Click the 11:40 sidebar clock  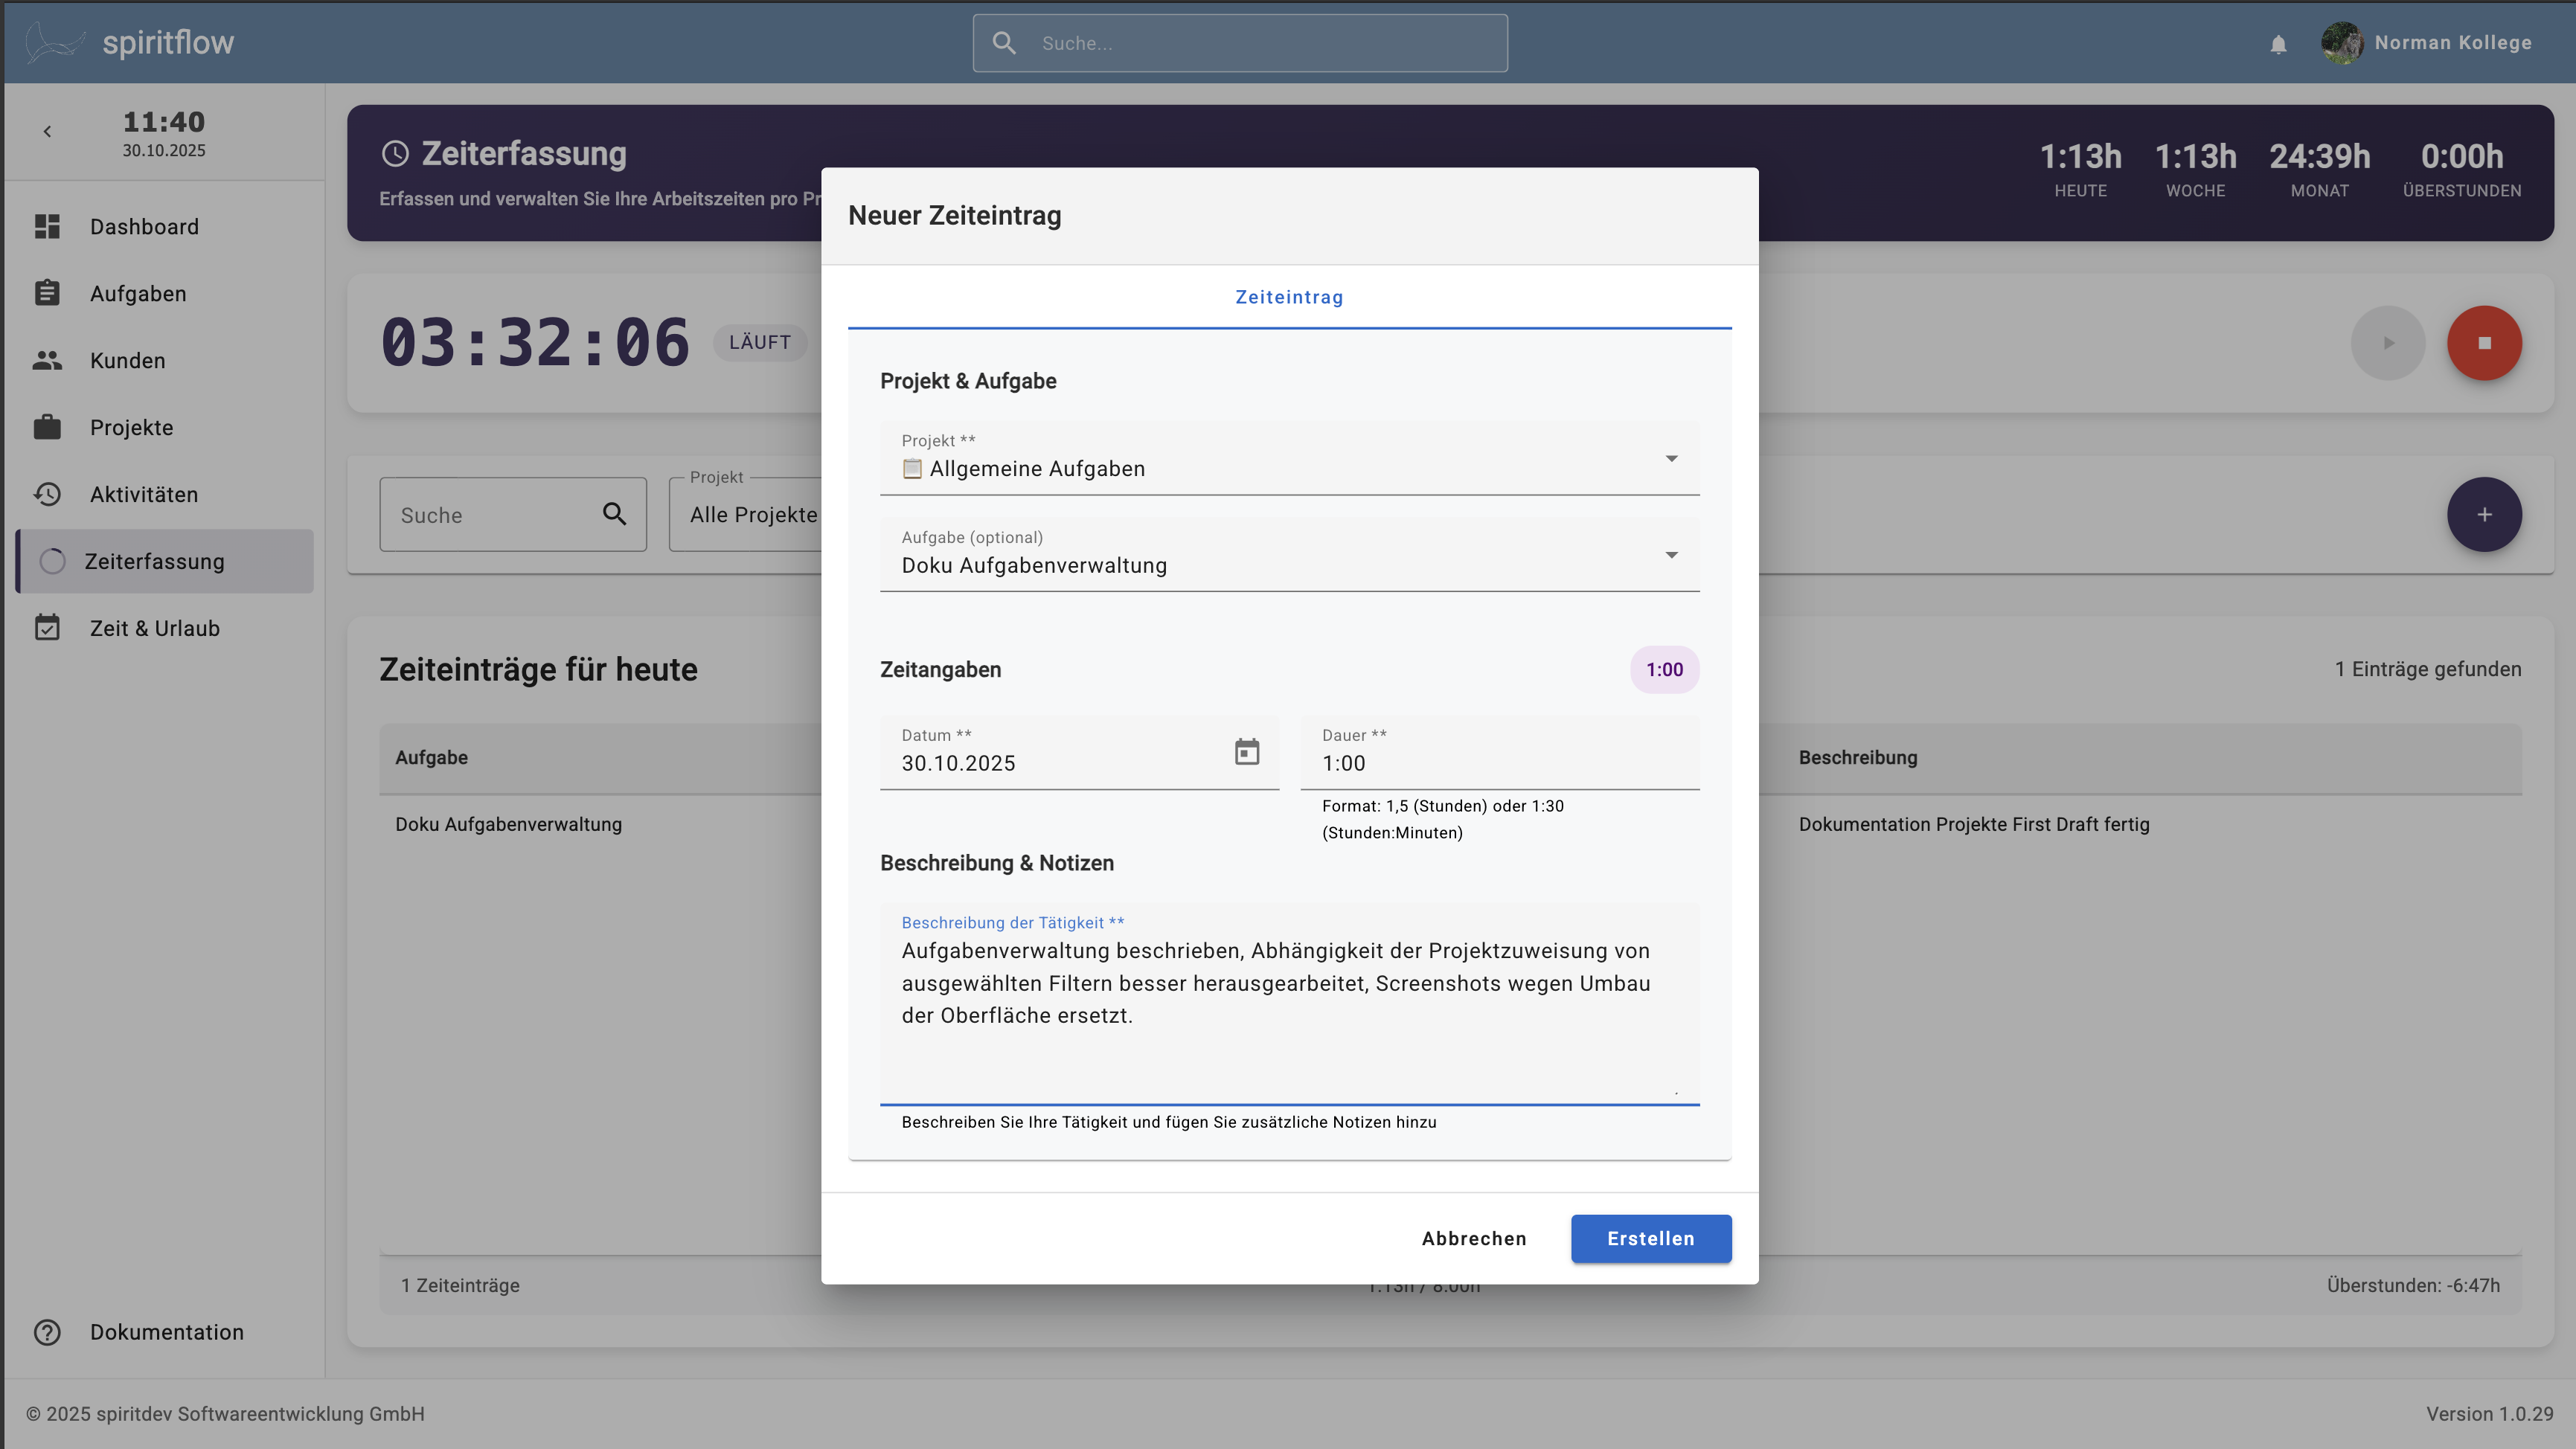pos(164,122)
